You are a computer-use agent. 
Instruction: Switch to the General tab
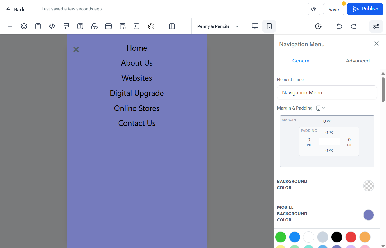pos(301,61)
